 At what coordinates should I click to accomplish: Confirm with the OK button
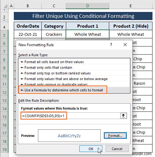coord(91,149)
